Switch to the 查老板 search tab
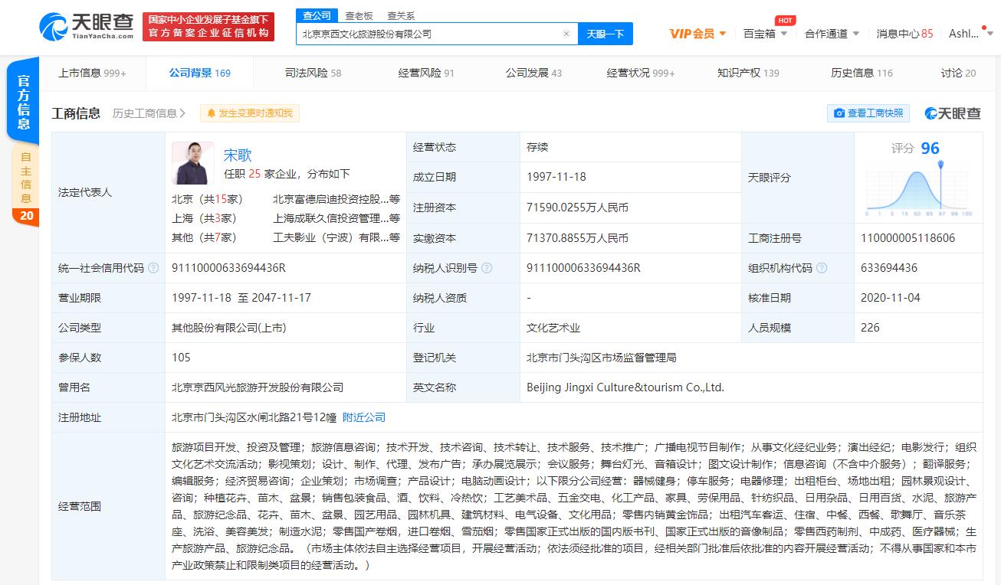Screen dimensions: 1001x585 click(359, 15)
